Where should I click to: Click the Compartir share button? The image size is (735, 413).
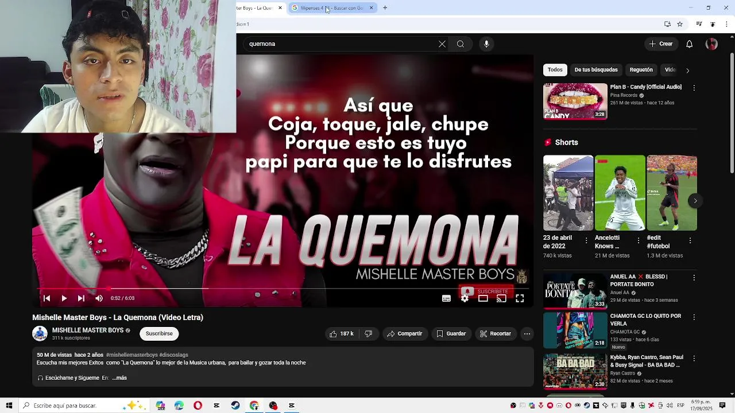(x=405, y=334)
